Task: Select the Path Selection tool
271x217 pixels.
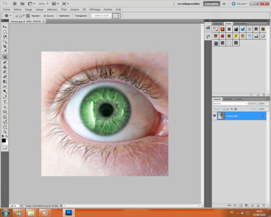Action: pos(5,107)
